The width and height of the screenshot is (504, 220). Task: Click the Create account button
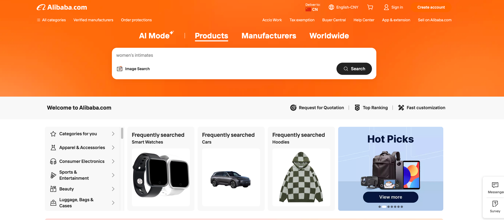tap(431, 7)
